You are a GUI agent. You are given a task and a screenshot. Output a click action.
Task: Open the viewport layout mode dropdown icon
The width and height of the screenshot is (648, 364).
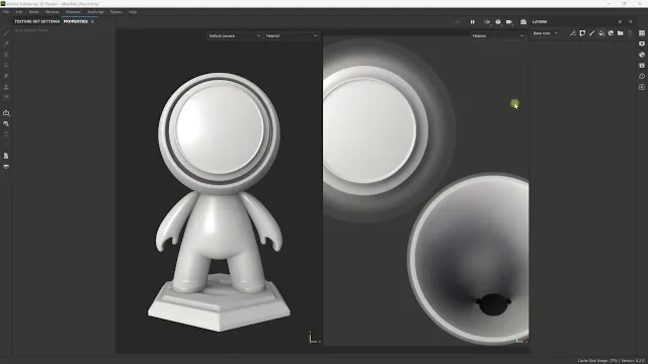487,22
